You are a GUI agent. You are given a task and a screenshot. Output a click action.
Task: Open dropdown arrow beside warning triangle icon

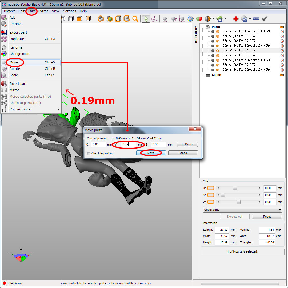tap(225, 19)
